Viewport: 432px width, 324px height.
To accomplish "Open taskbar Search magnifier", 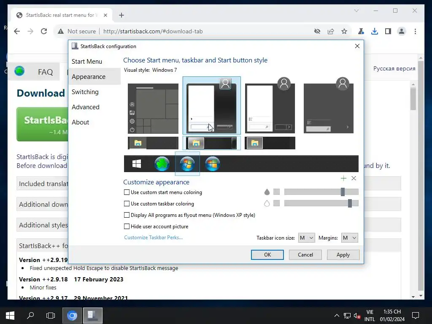I will point(30,316).
